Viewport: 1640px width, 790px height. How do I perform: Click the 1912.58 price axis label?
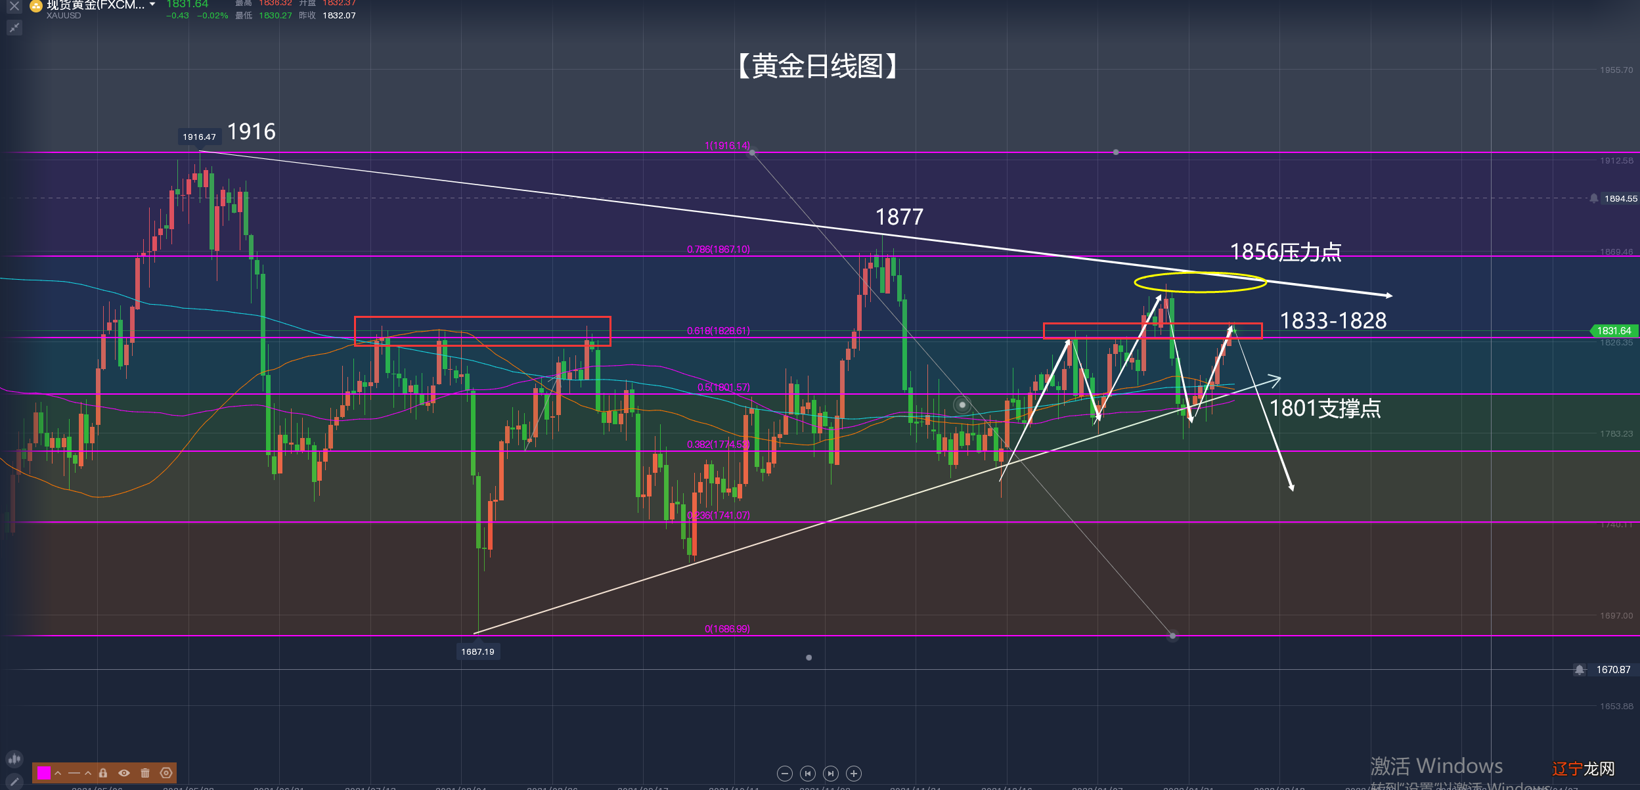click(x=1616, y=161)
